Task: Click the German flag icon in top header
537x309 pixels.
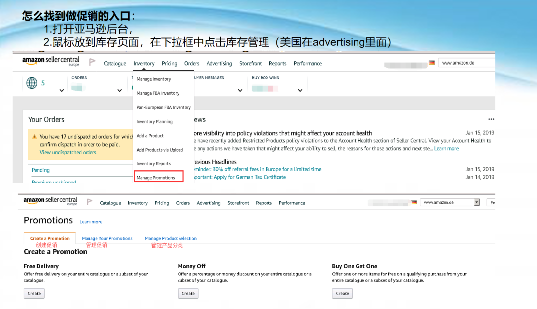Action: coord(432,63)
